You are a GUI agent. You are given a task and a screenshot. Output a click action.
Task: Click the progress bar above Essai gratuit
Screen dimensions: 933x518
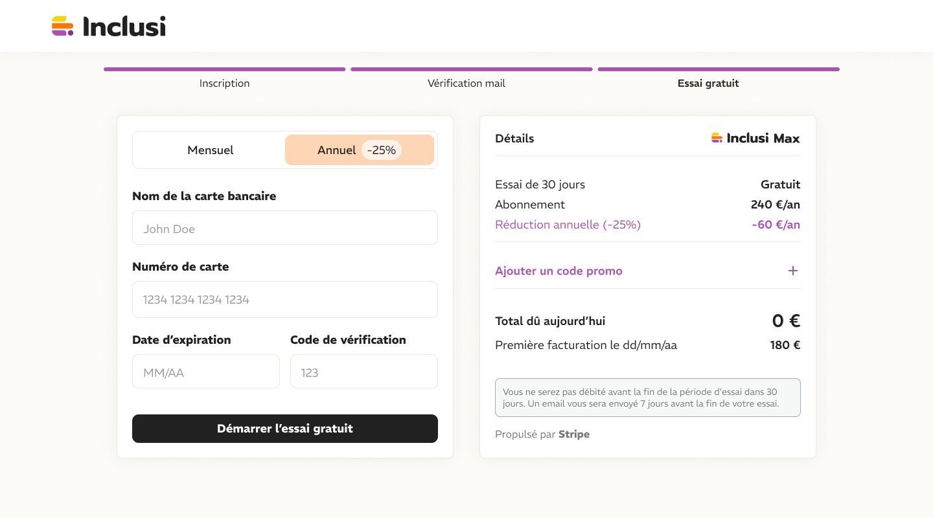719,69
